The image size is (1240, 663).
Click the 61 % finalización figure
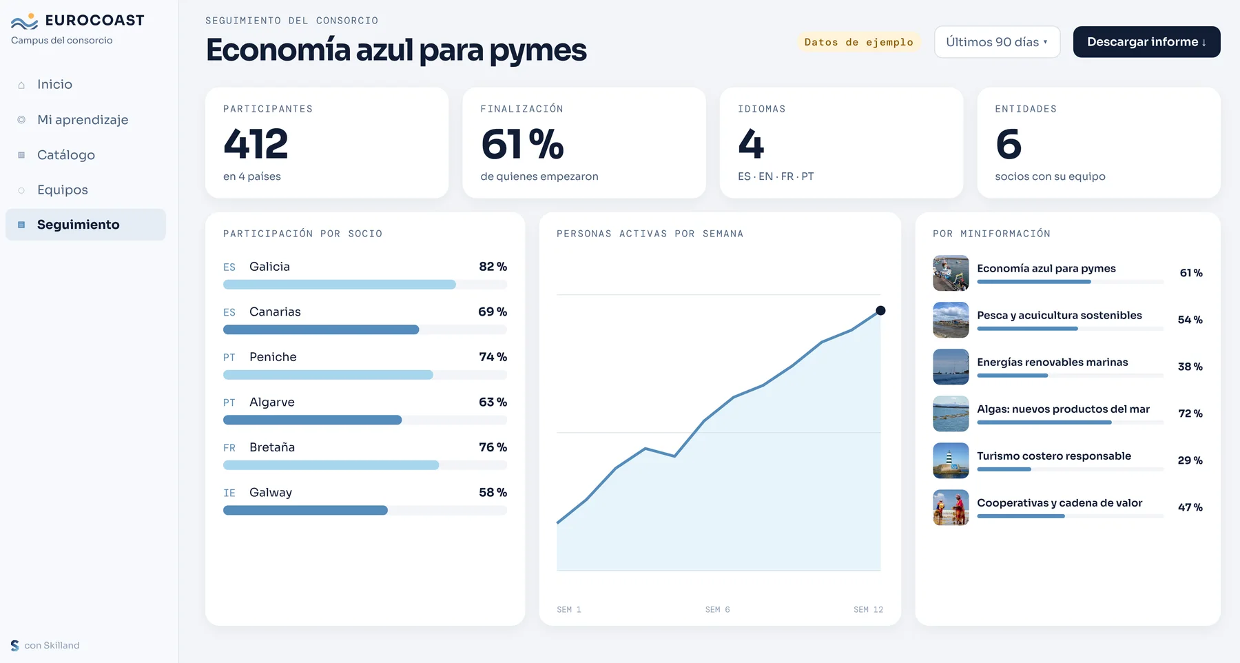(x=522, y=144)
